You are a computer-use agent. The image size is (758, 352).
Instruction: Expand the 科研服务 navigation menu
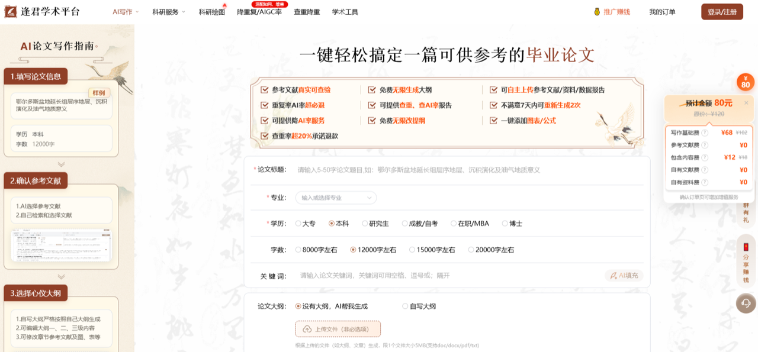coord(169,12)
